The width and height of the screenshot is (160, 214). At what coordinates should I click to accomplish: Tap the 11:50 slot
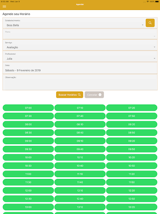coord(132,182)
